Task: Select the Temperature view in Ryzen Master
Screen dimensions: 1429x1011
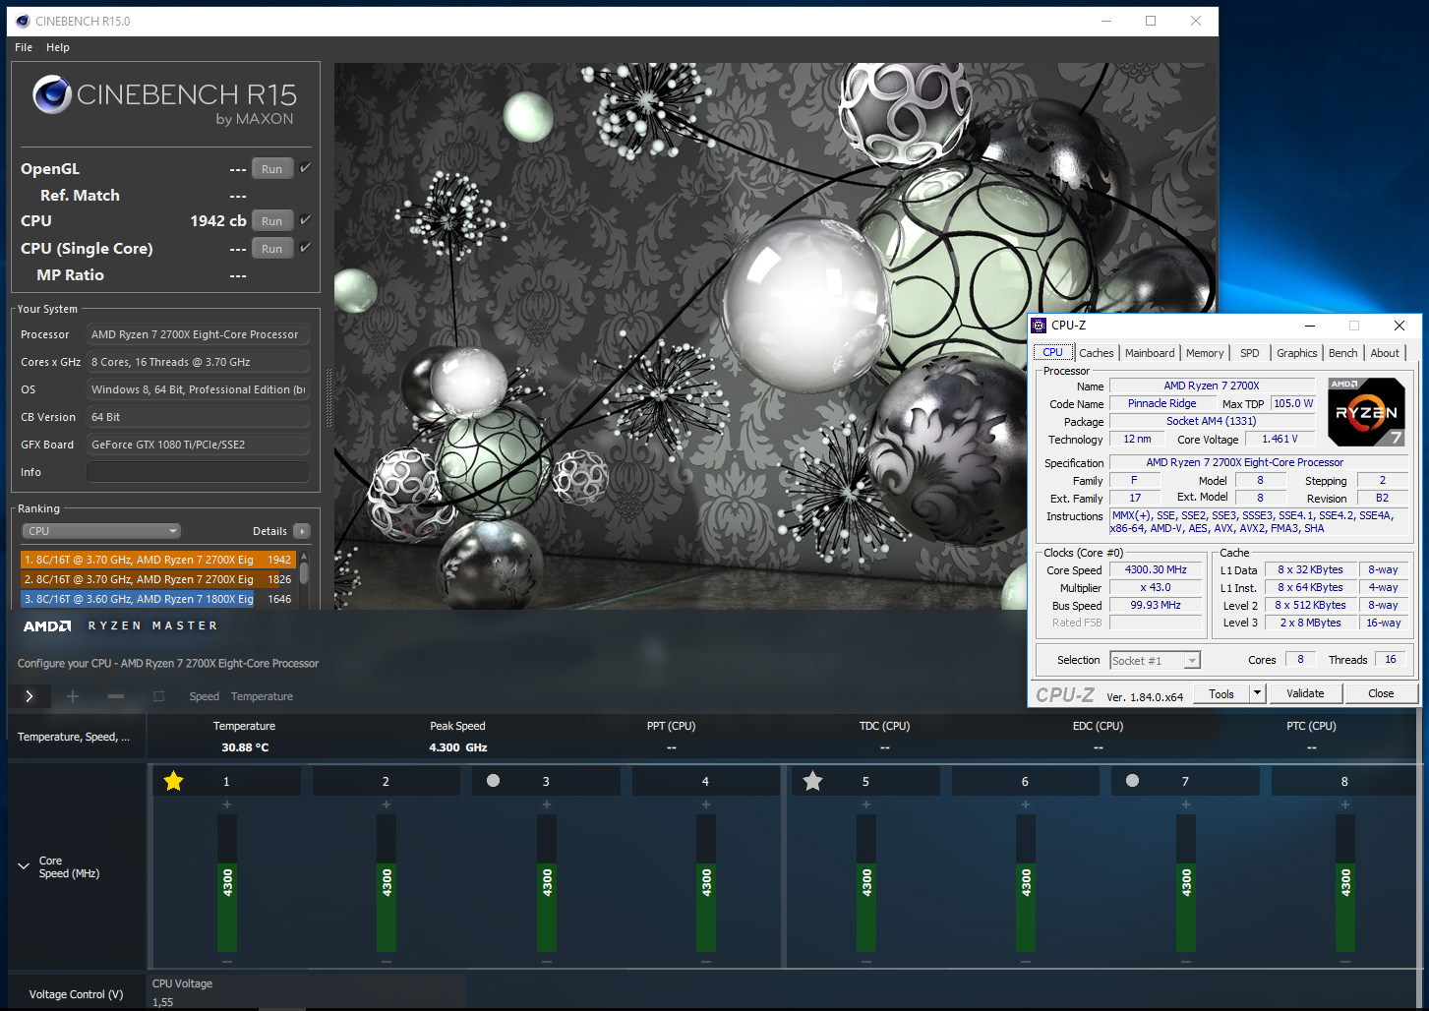Action: 262,696
